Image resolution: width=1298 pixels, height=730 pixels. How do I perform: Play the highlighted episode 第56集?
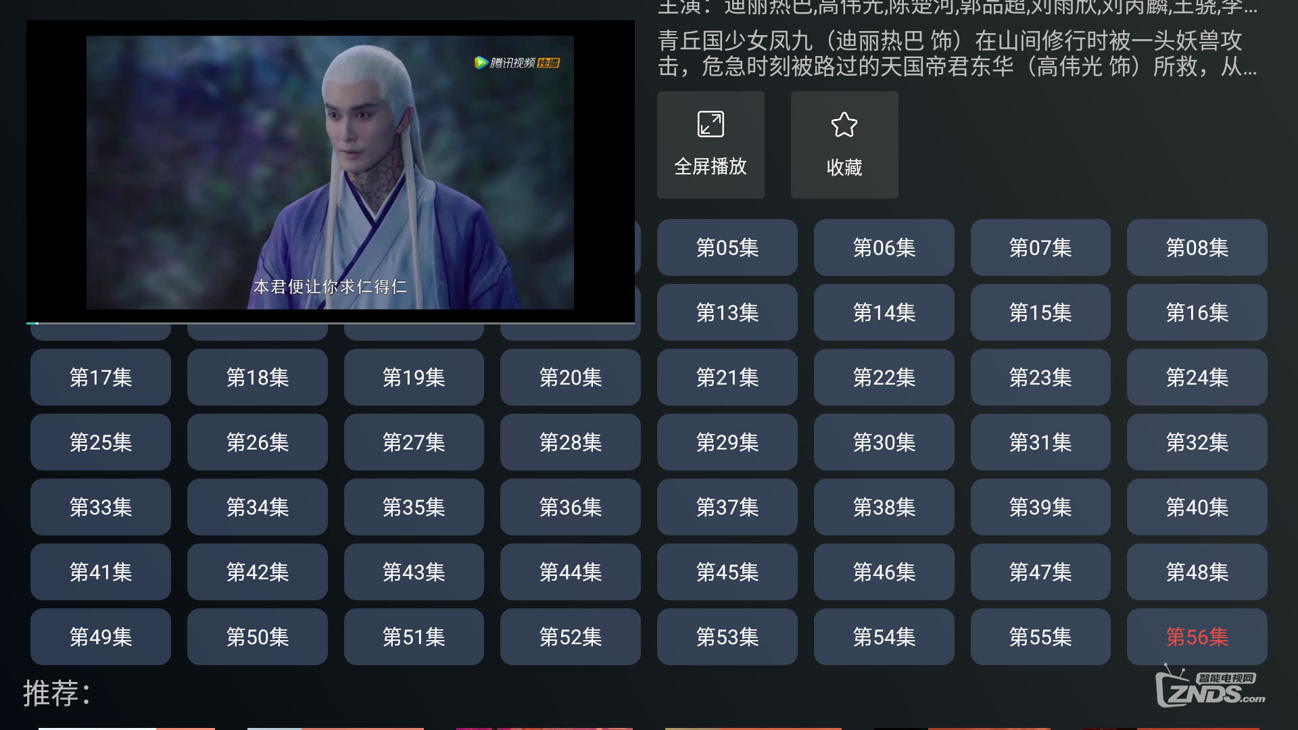point(1197,637)
